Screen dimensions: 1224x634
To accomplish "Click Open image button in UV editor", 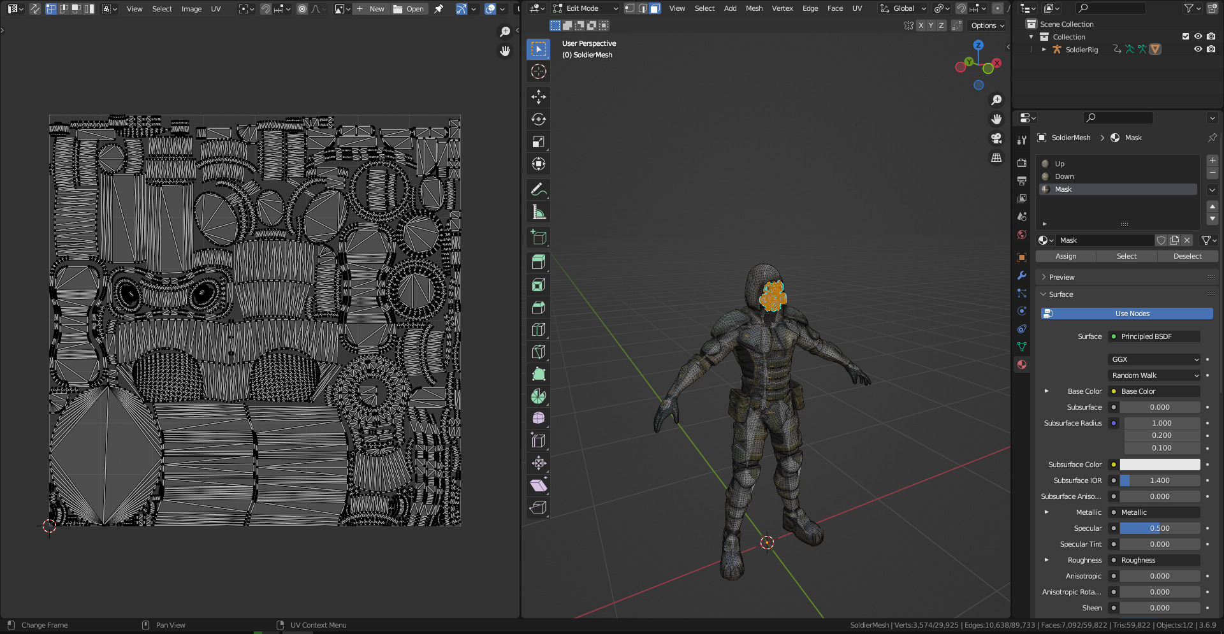I will pos(409,9).
